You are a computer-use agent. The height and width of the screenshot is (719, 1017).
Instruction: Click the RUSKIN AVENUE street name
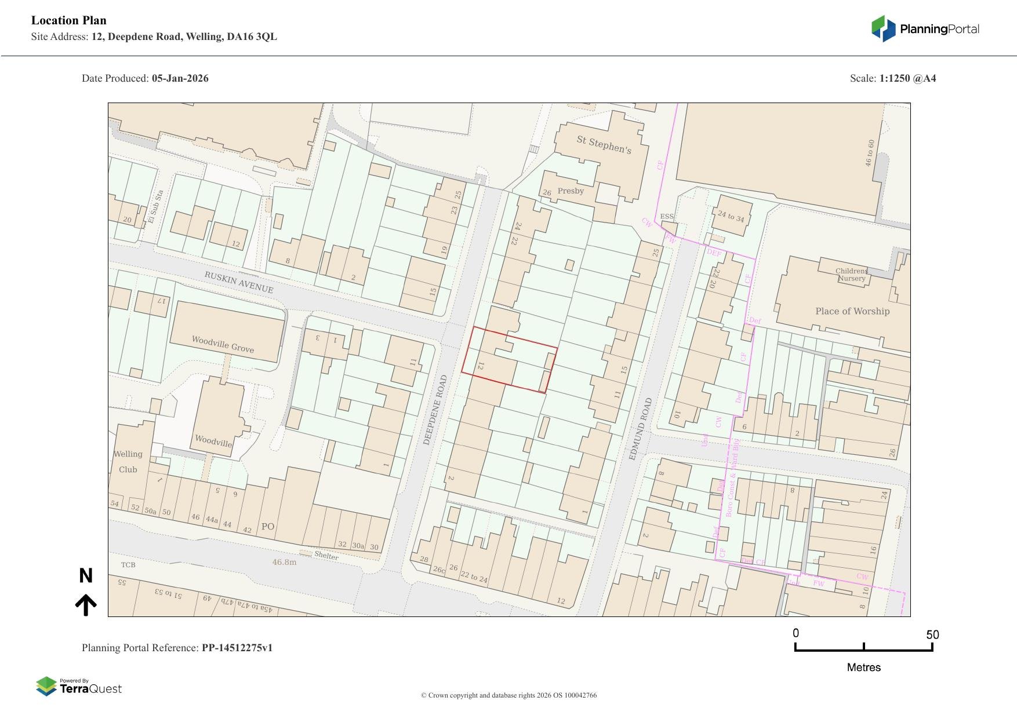(x=238, y=282)
